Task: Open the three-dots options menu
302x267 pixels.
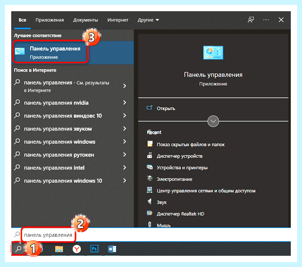Action: (266, 20)
